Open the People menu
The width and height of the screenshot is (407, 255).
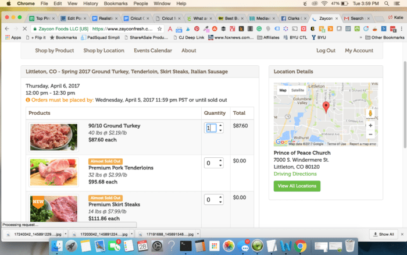tap(141, 3)
